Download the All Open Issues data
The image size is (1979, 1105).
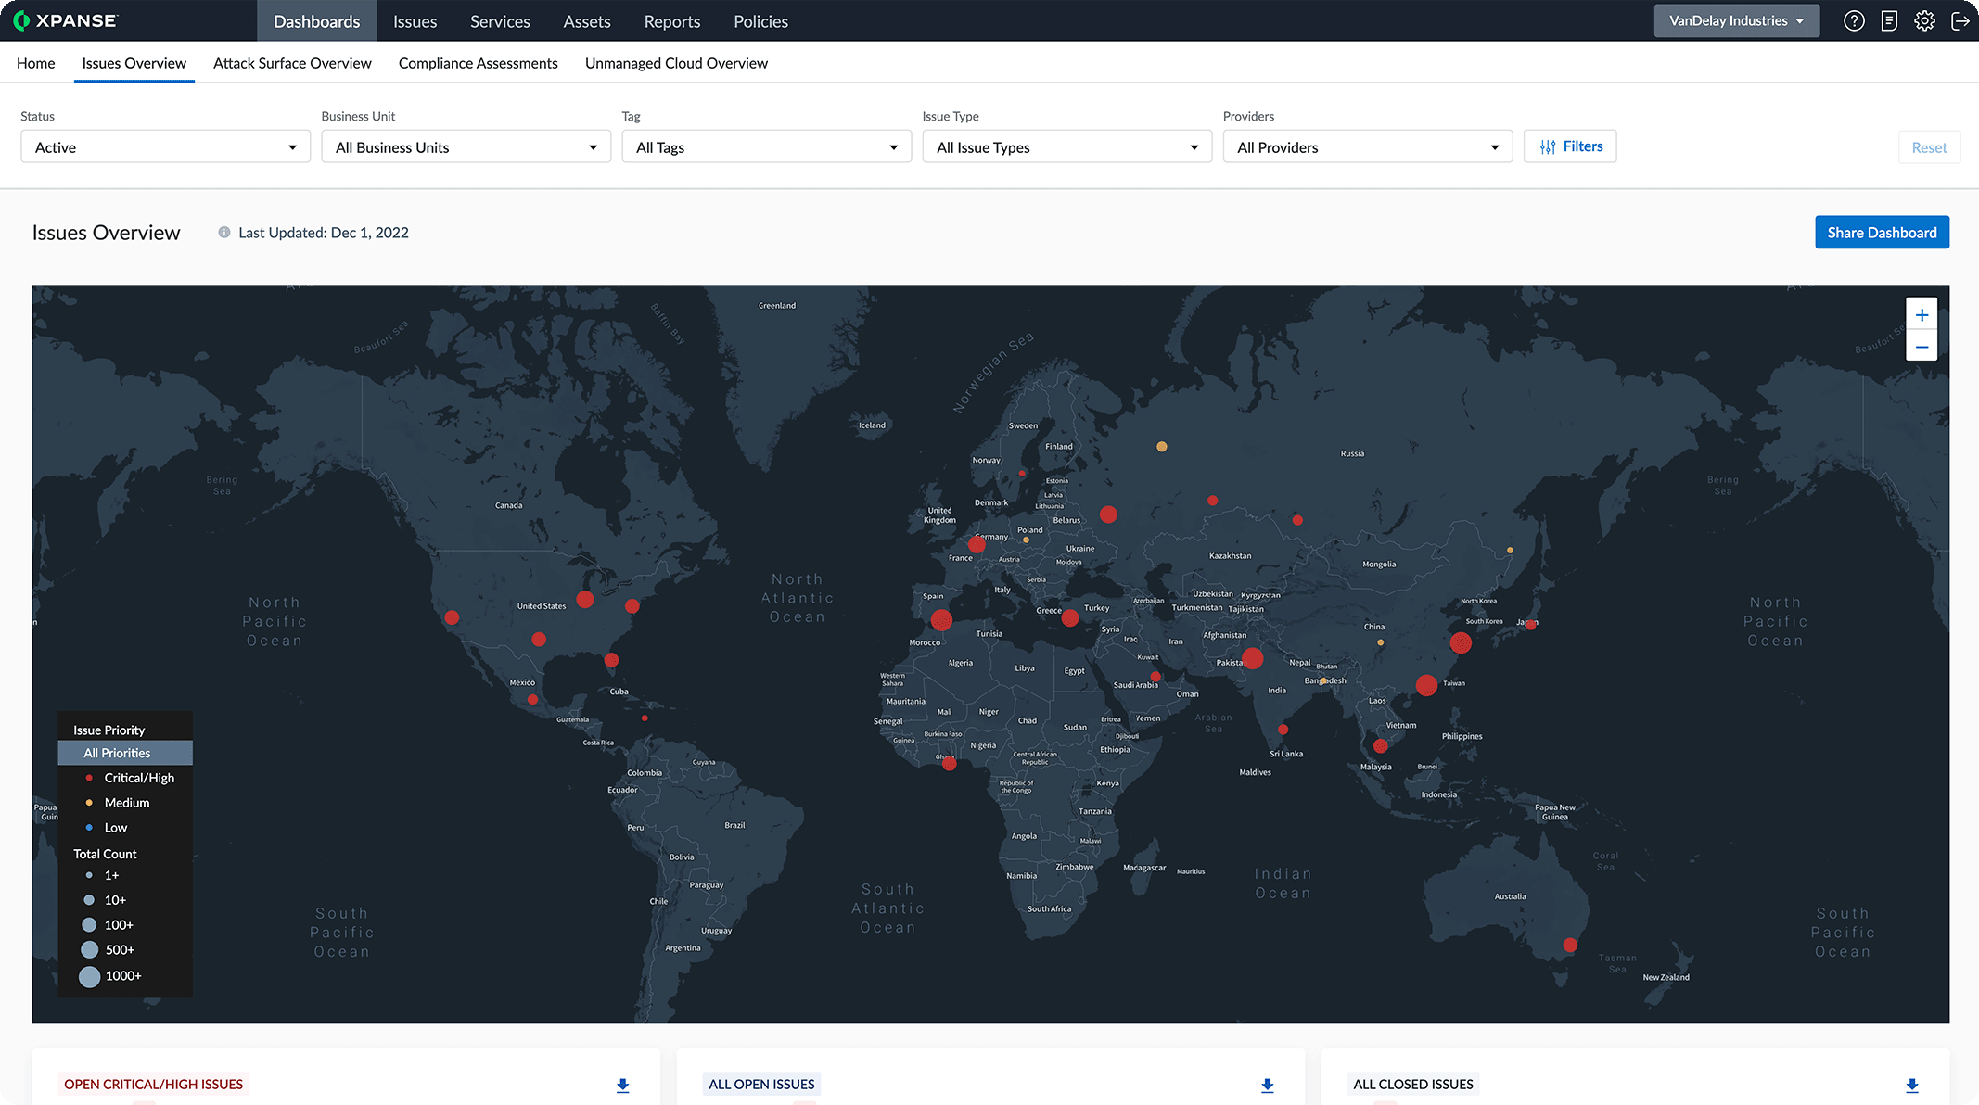pyautogui.click(x=1267, y=1085)
